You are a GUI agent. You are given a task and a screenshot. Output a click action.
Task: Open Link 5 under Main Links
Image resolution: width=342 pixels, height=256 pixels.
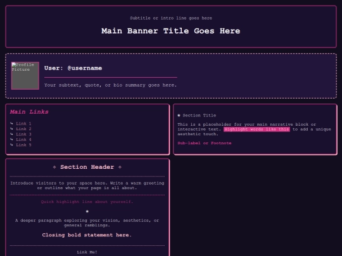(x=23, y=145)
